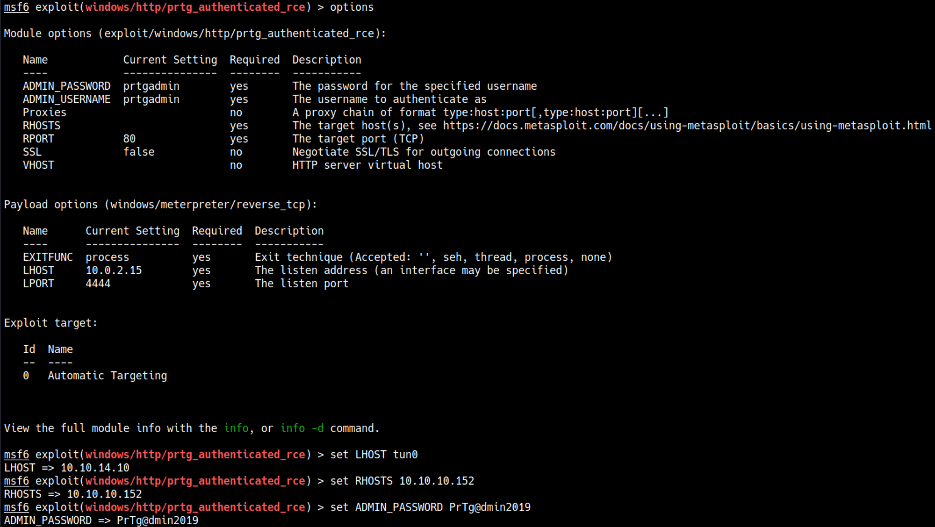Click the 'options' command on first line
935x527 pixels.
352,7
